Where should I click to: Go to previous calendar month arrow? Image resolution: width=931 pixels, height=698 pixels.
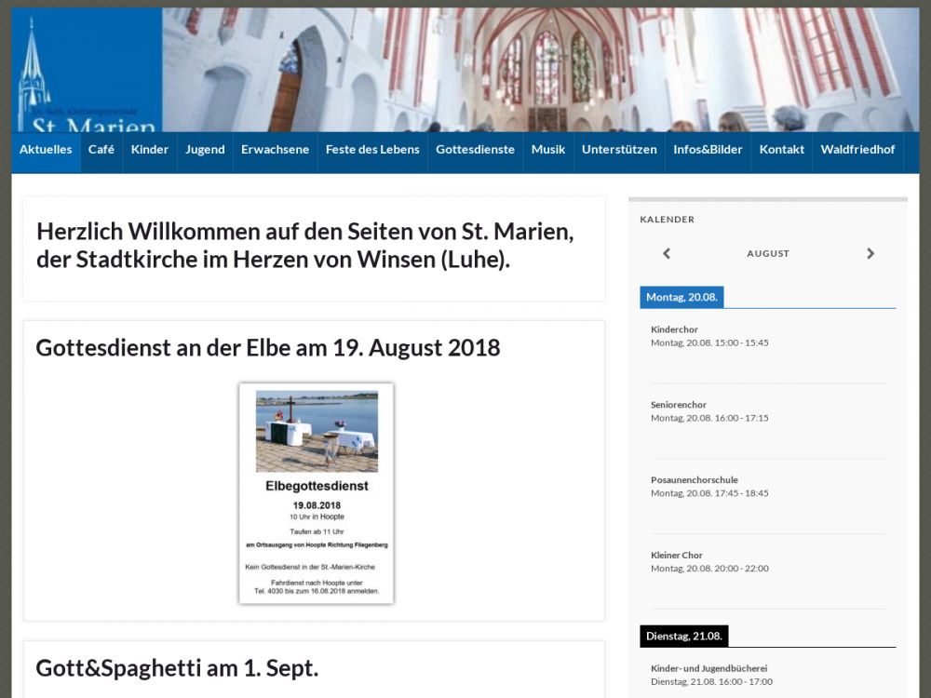[667, 253]
